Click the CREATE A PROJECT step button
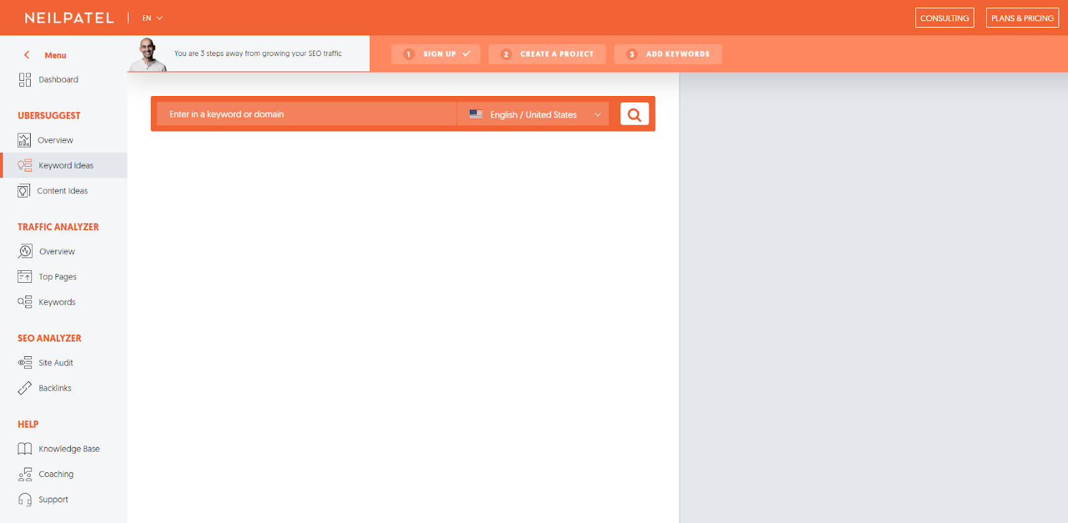Viewport: 1068px width, 523px height. tap(547, 54)
